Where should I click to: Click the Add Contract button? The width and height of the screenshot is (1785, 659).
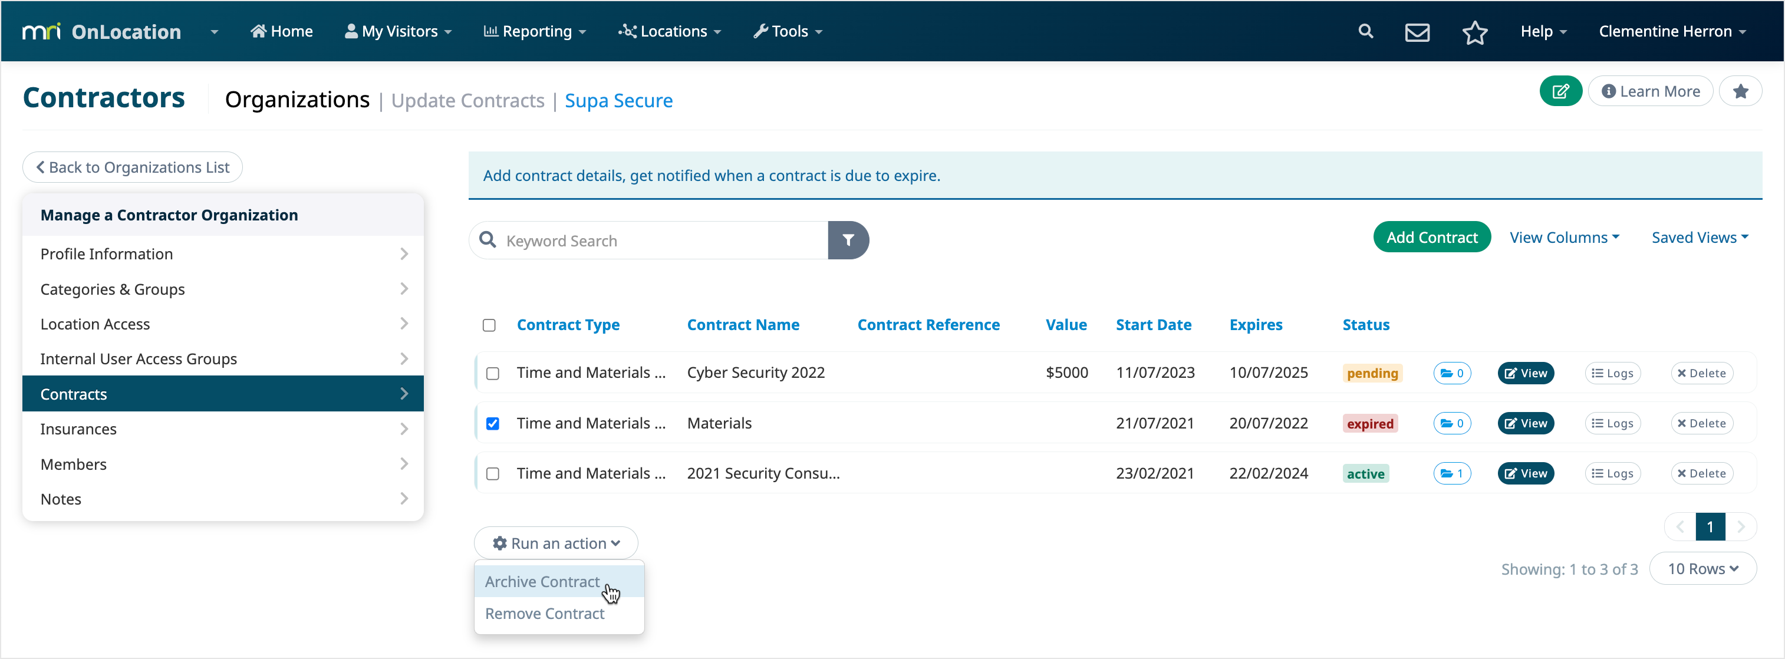pyautogui.click(x=1432, y=237)
